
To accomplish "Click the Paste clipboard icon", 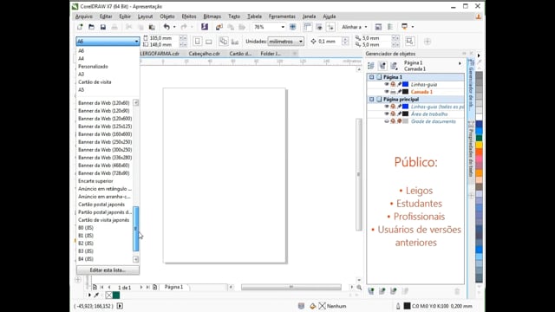I will (x=152, y=27).
